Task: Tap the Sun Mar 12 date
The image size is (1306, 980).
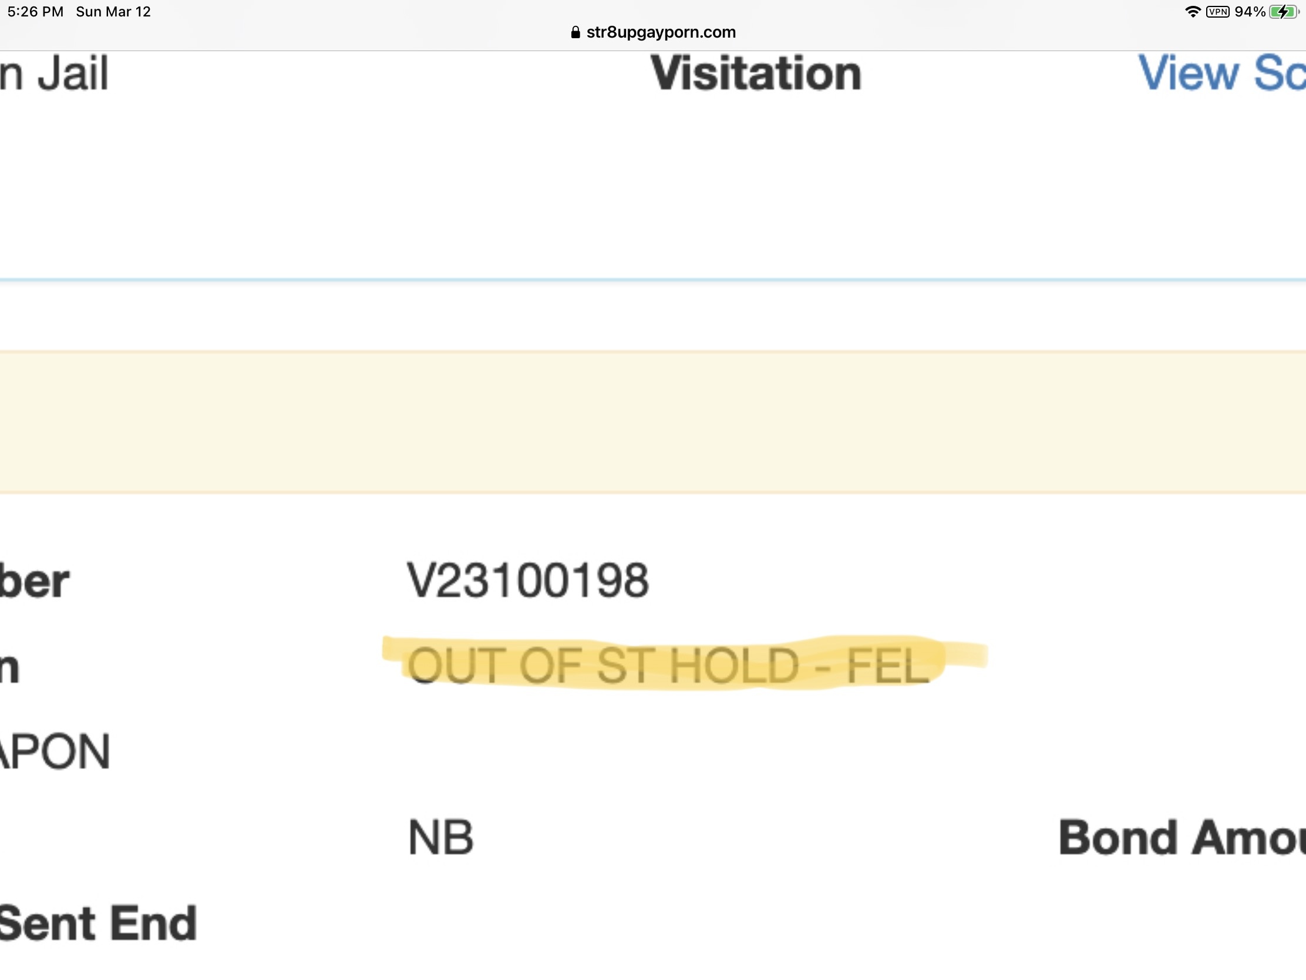Action: click(x=113, y=12)
